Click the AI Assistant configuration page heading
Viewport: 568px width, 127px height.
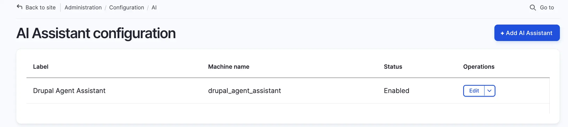click(96, 33)
